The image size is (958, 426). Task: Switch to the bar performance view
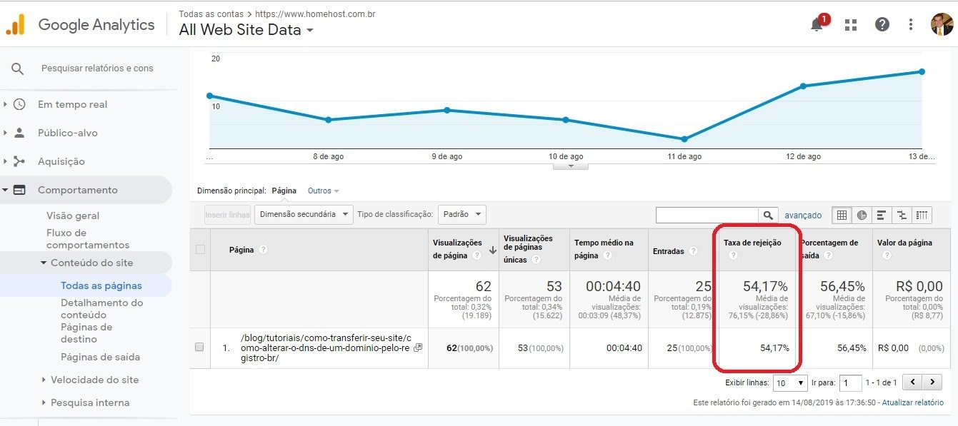click(882, 215)
